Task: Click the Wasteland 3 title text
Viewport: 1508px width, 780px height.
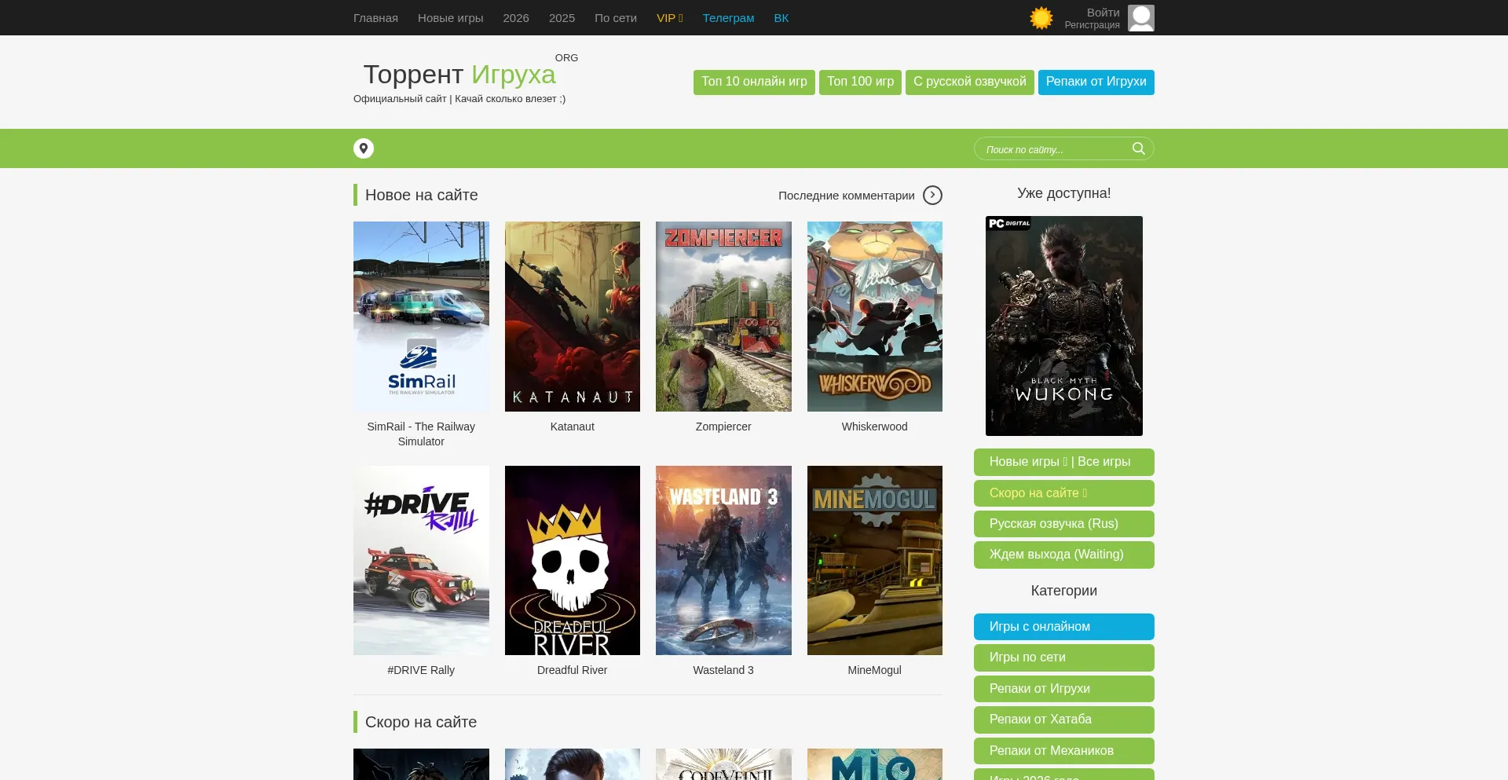Action: pos(723,670)
